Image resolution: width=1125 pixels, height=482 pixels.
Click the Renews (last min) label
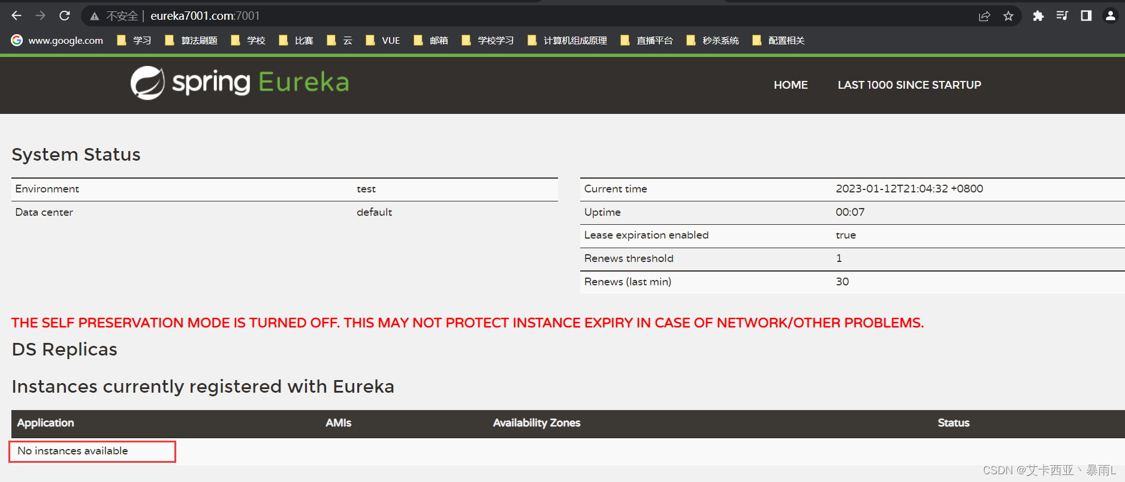(x=628, y=282)
